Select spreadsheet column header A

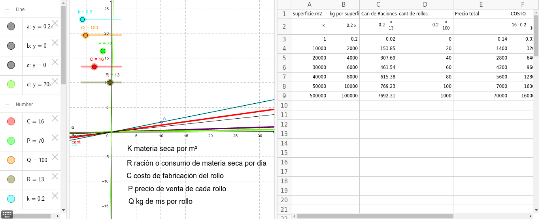click(x=310, y=5)
